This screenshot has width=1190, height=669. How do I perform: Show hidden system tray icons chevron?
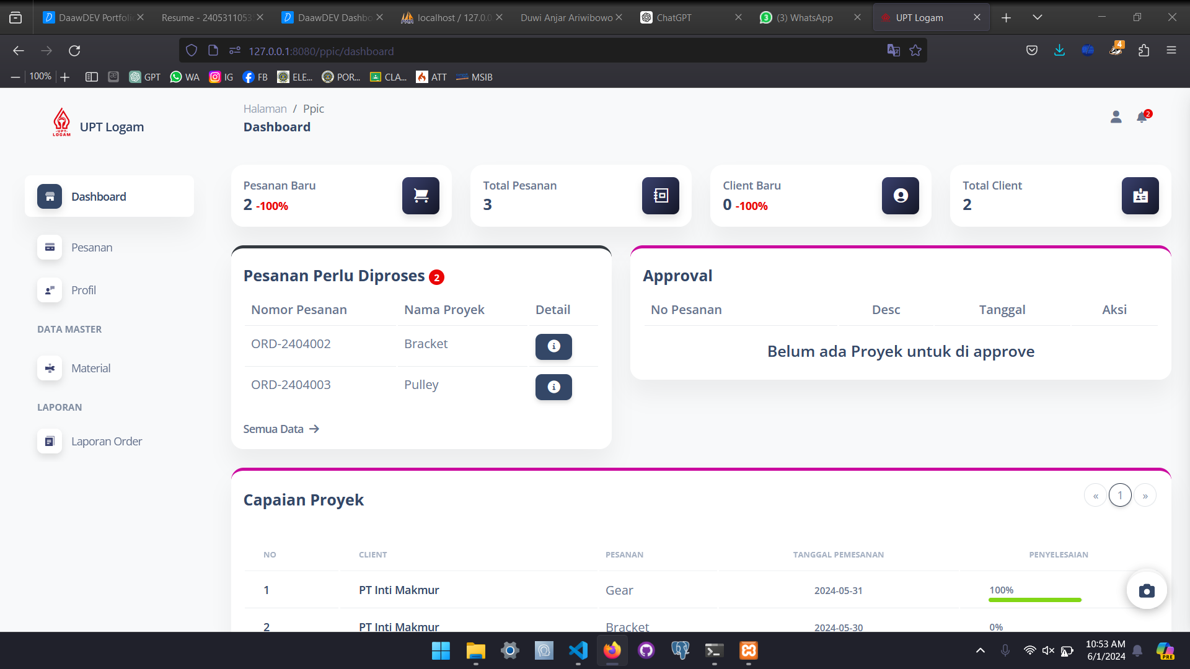click(x=980, y=650)
